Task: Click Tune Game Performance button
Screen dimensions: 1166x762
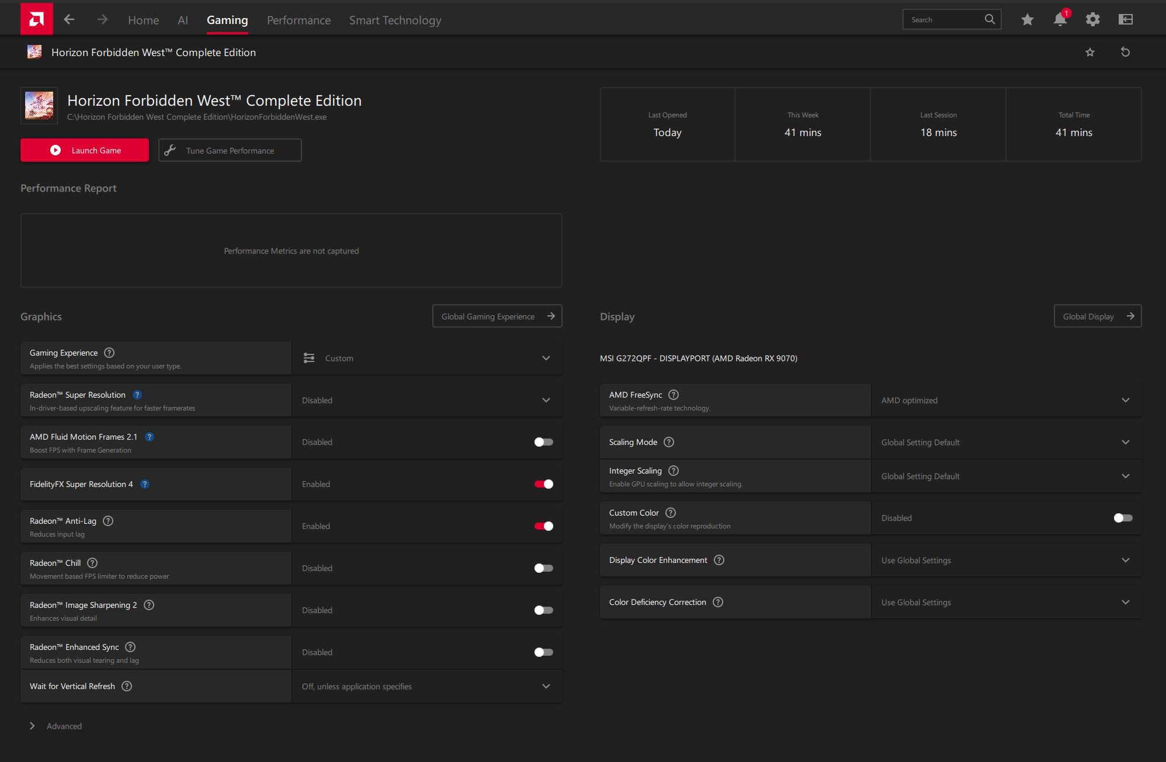Action: click(230, 150)
